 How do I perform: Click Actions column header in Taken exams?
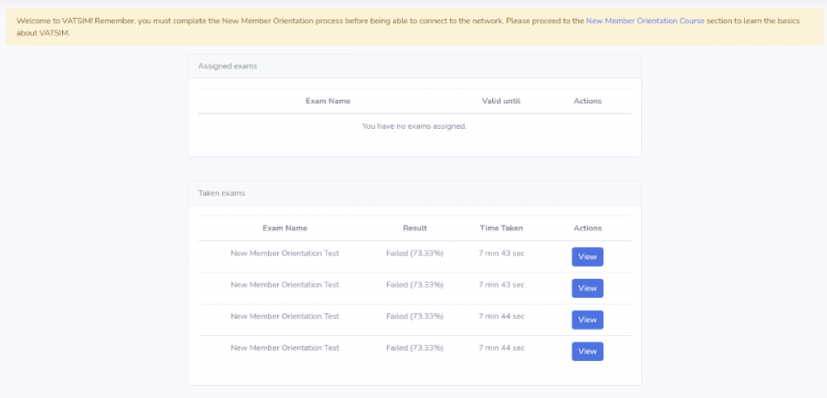tap(587, 228)
